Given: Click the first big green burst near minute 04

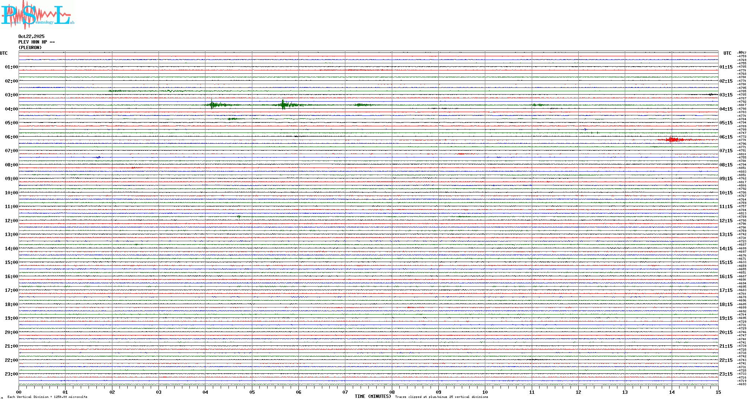Looking at the screenshot, I should pyautogui.click(x=212, y=105).
